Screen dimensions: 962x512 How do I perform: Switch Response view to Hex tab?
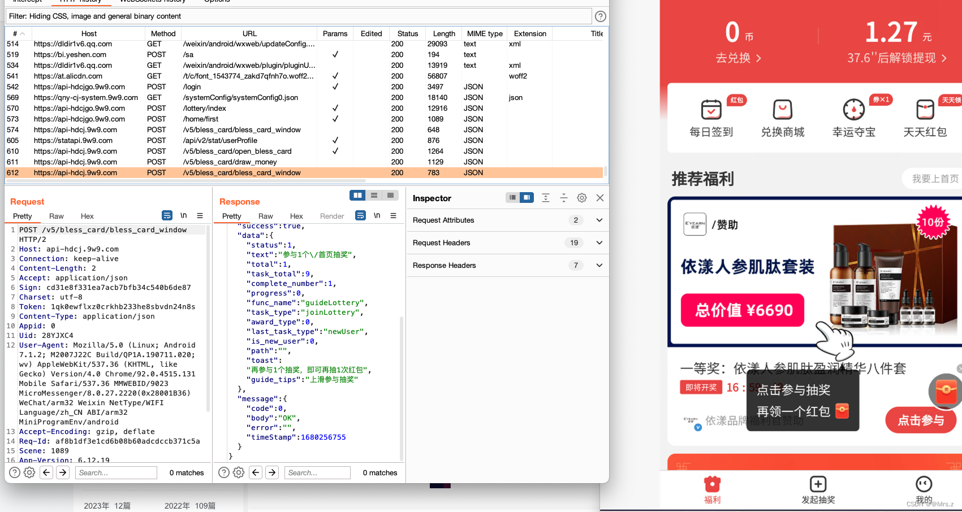pos(296,216)
